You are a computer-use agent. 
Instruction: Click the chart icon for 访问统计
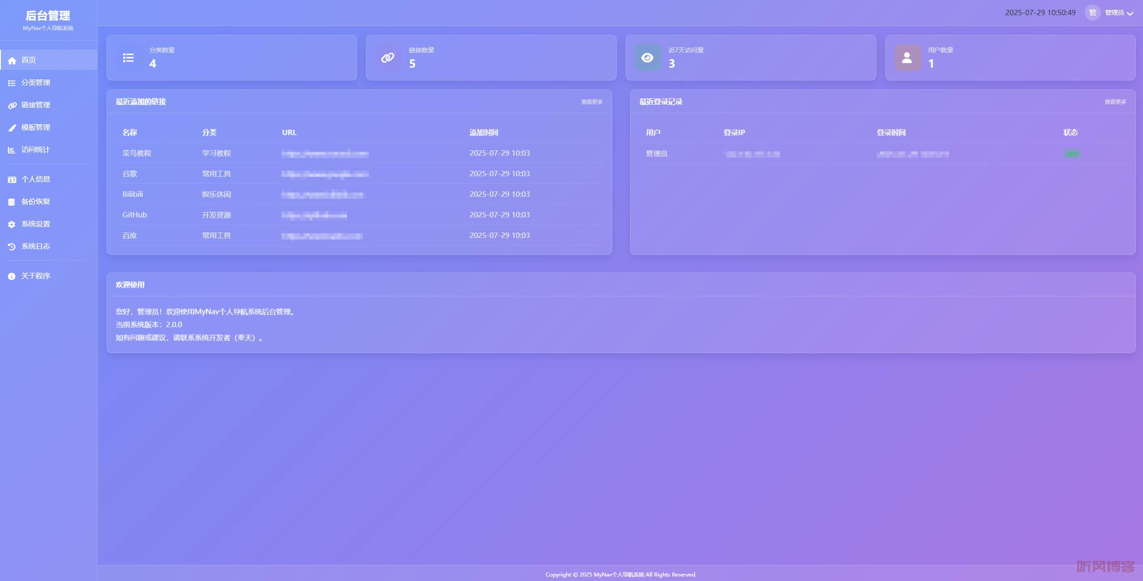[x=12, y=150]
